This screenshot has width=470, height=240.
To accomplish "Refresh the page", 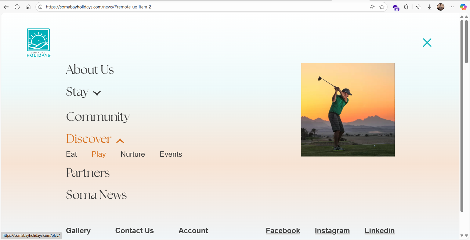I will (17, 7).
